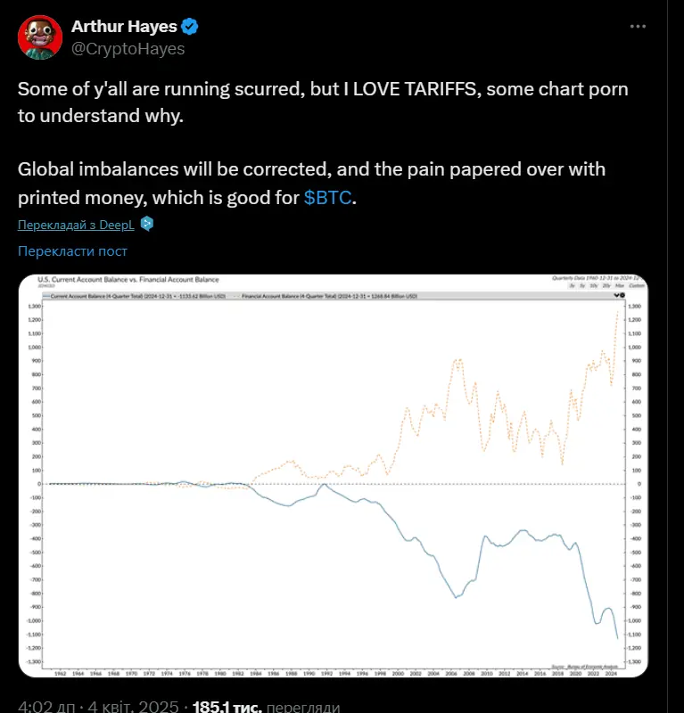Choose the Custom chart range
Image resolution: width=684 pixels, height=713 pixels.
click(637, 285)
